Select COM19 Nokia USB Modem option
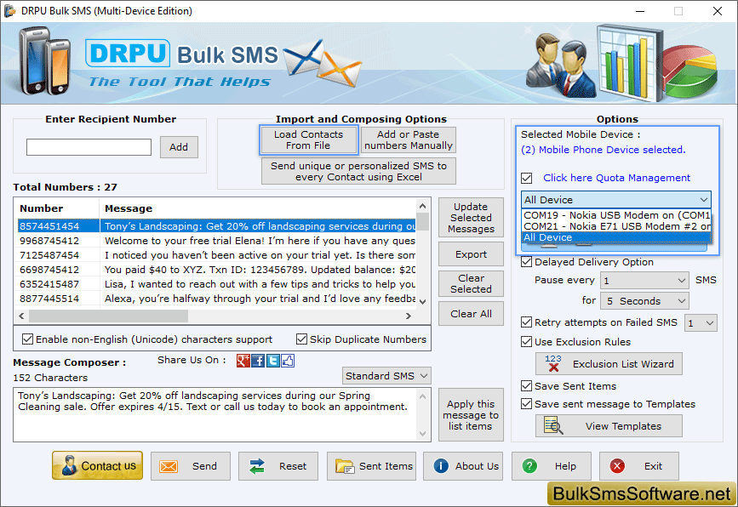 pyautogui.click(x=616, y=215)
